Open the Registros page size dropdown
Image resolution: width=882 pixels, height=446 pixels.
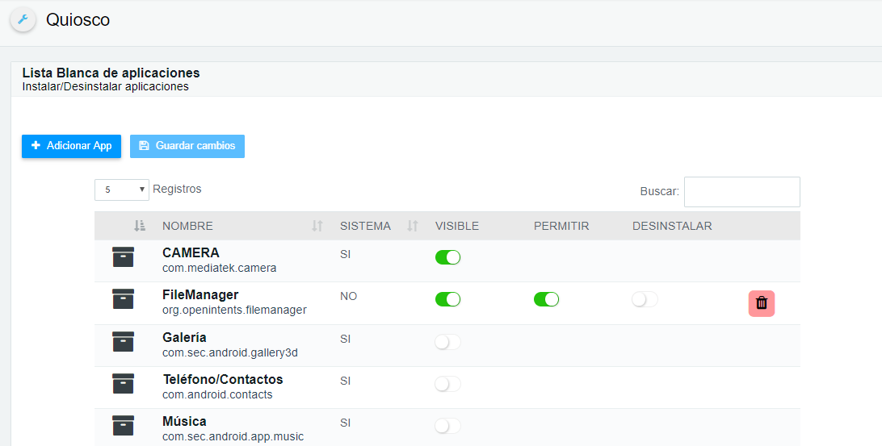coord(121,190)
